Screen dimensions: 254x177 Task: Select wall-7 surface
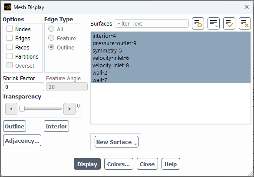[171, 80]
